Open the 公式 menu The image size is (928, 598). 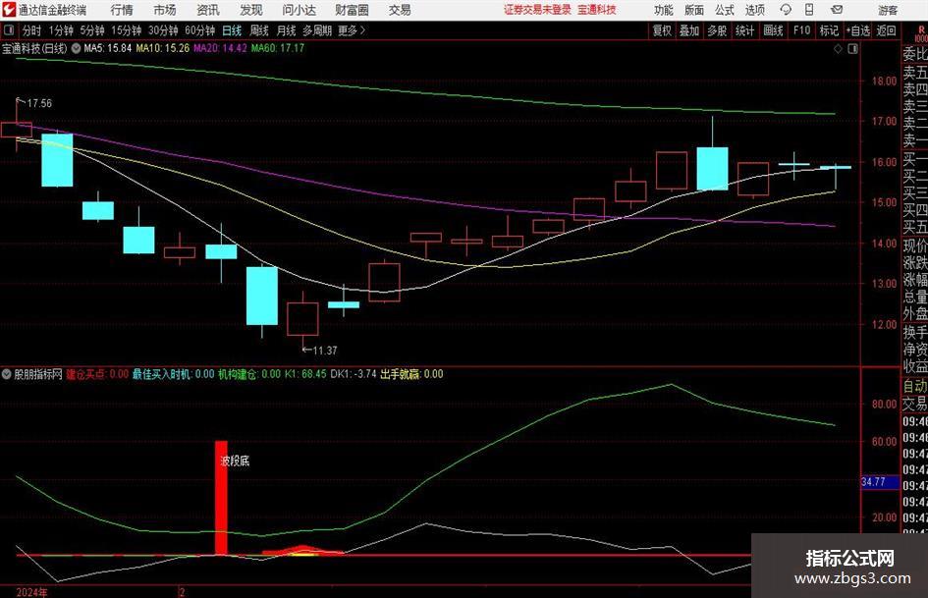click(x=725, y=10)
